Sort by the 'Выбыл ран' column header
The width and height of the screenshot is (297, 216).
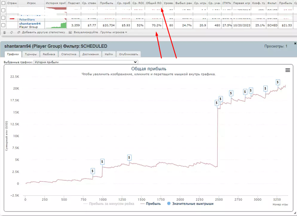pos(184,3)
